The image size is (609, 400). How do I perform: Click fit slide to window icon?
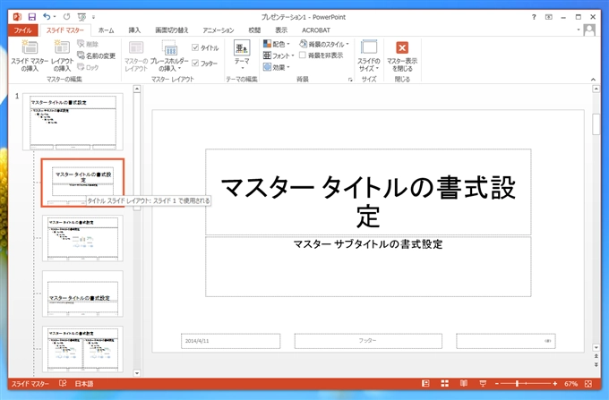click(588, 384)
